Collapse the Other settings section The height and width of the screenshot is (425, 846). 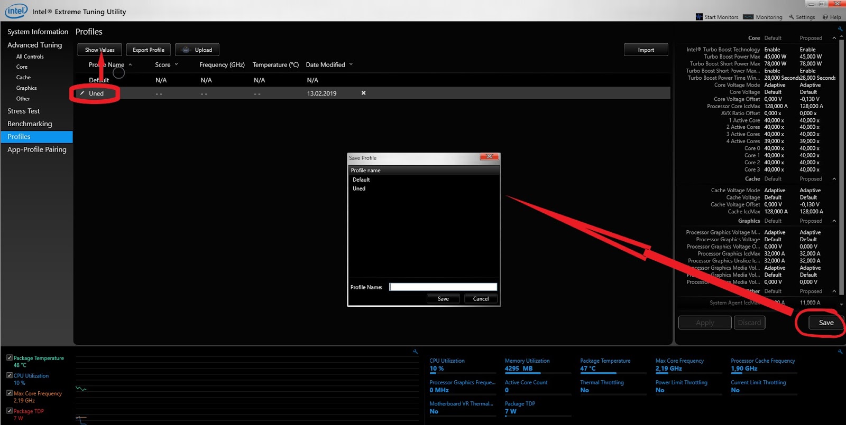[834, 291]
